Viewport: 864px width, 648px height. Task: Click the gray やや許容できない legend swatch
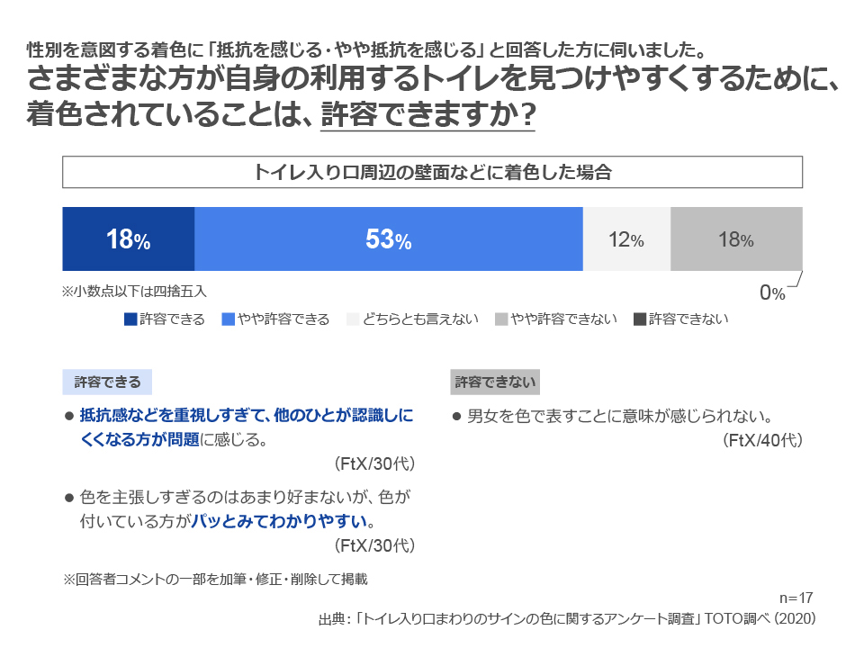(x=501, y=319)
